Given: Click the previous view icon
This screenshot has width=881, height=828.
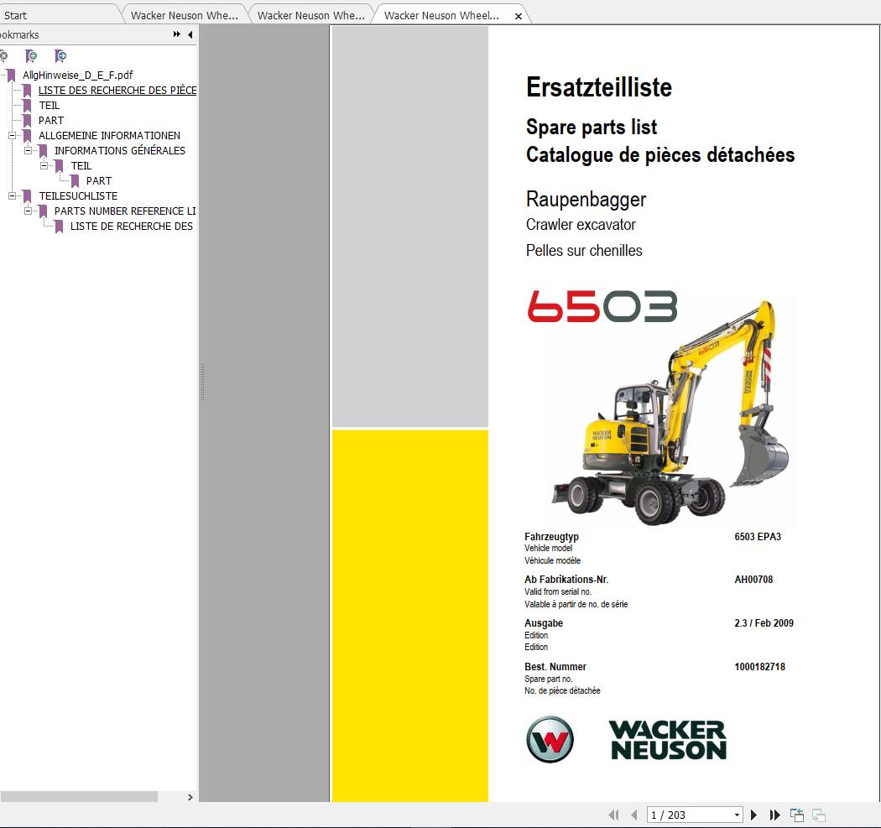Looking at the screenshot, I should pos(795,814).
